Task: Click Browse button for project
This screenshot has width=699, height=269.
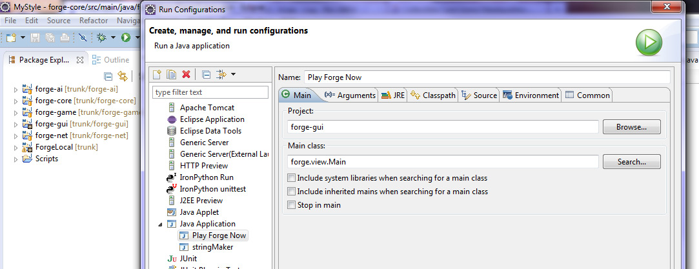Action: [x=632, y=127]
